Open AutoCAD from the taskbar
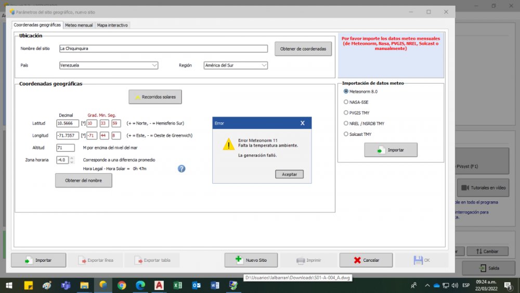The height and width of the screenshot is (293, 520). coord(159,285)
